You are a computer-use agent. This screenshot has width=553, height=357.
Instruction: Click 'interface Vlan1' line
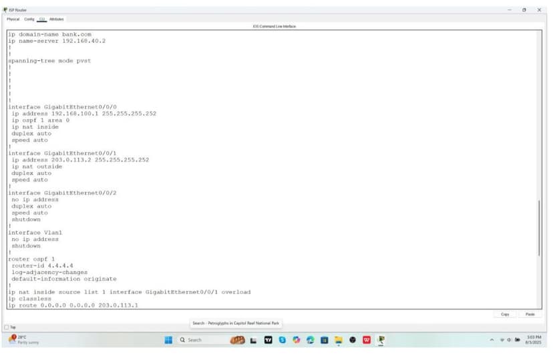coord(35,233)
